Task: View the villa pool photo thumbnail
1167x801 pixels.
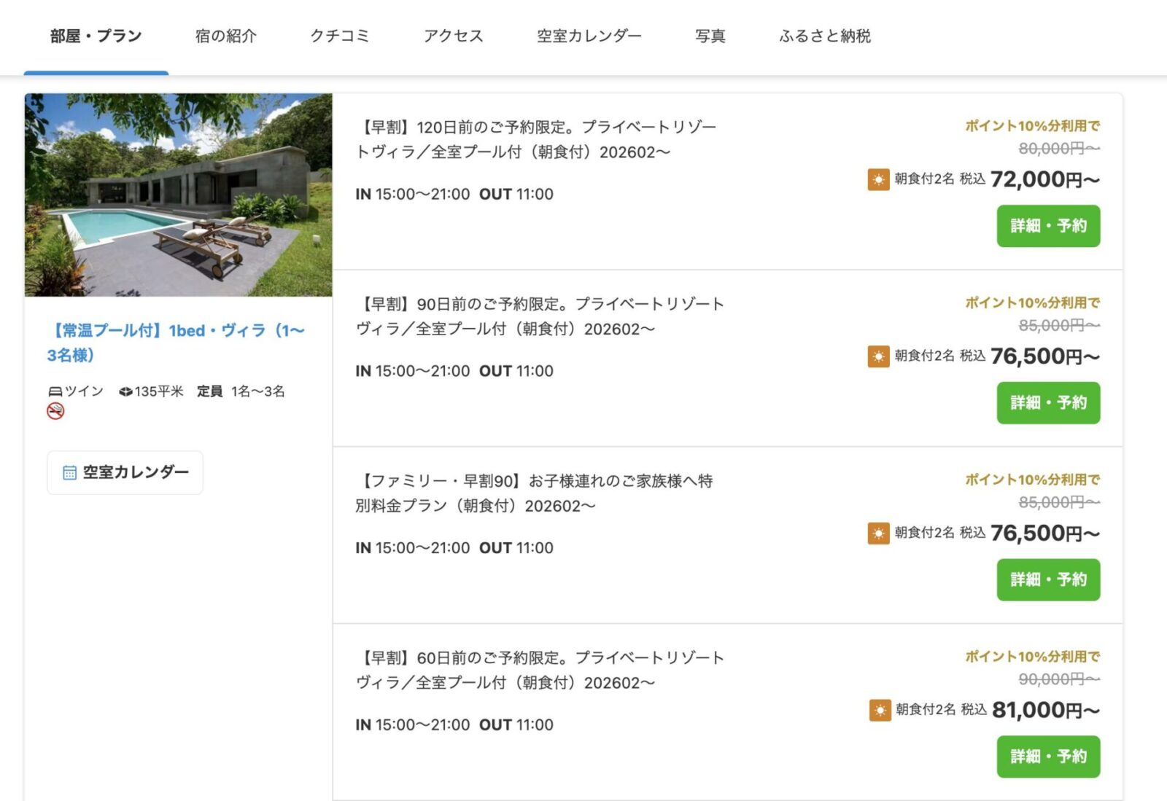Action: pyautogui.click(x=178, y=195)
